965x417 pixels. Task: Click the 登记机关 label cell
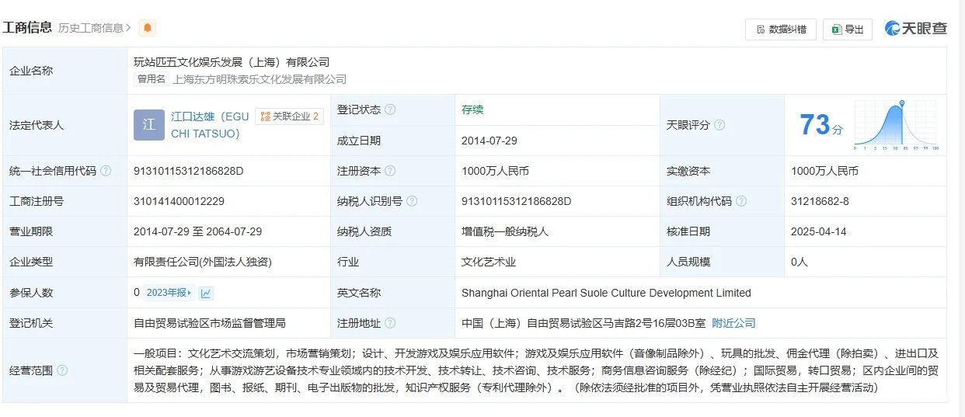pyautogui.click(x=65, y=323)
